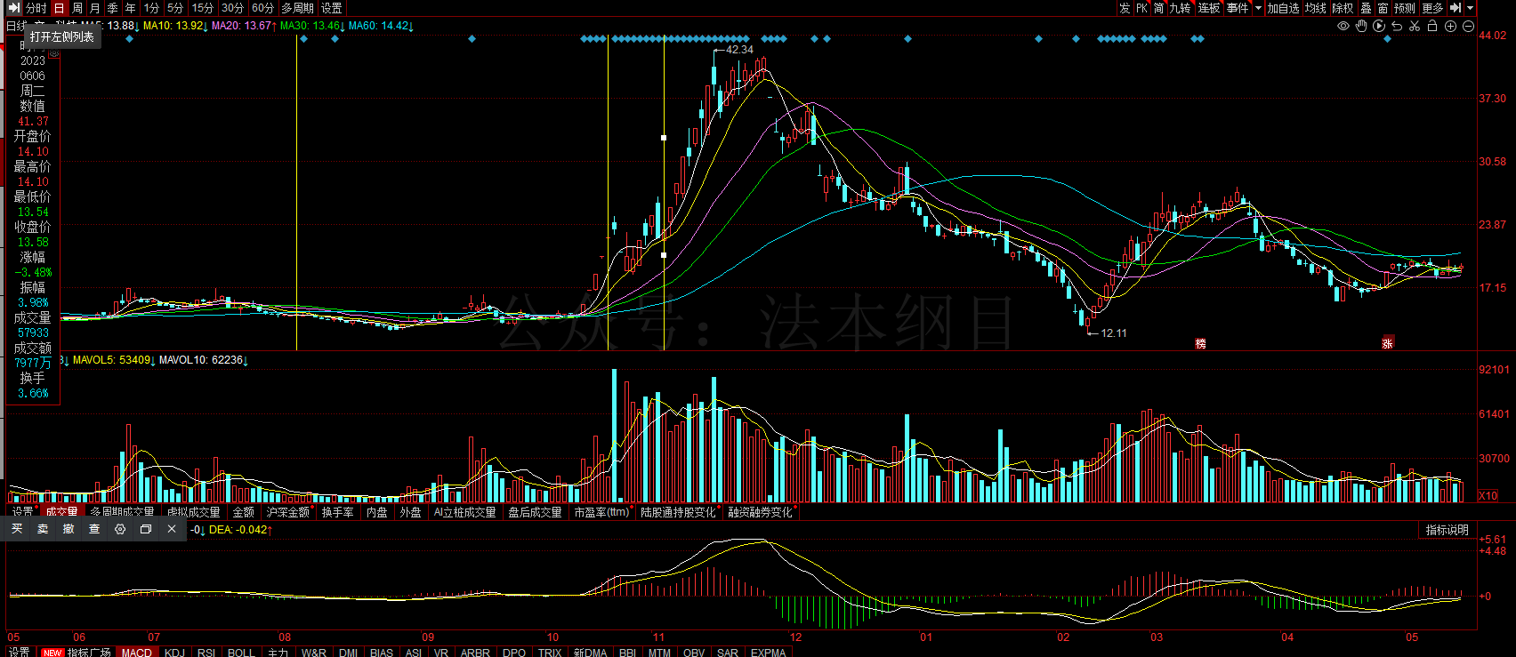Screen dimensions: 1516x657
Task: Switch to the KDJ indicator tab
Action: point(174,652)
